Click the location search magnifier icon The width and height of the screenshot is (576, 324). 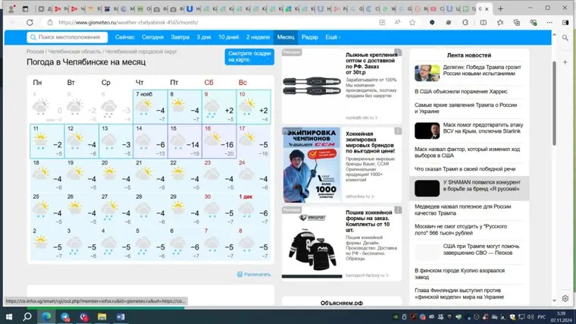pos(33,37)
